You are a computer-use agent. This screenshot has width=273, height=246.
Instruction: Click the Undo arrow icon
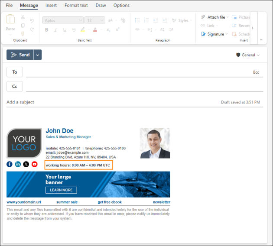click(x=32, y=21)
